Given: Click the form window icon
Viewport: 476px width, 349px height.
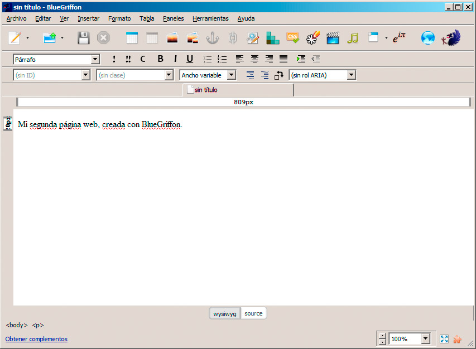Looking at the screenshot, I should coord(373,37).
